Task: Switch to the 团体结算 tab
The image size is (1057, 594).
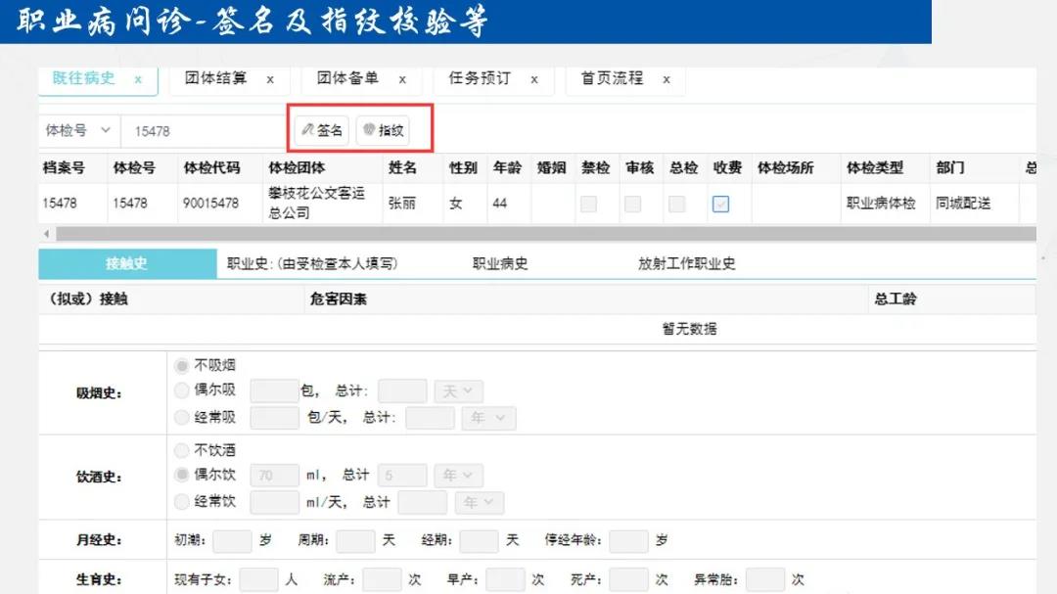Action: point(215,78)
